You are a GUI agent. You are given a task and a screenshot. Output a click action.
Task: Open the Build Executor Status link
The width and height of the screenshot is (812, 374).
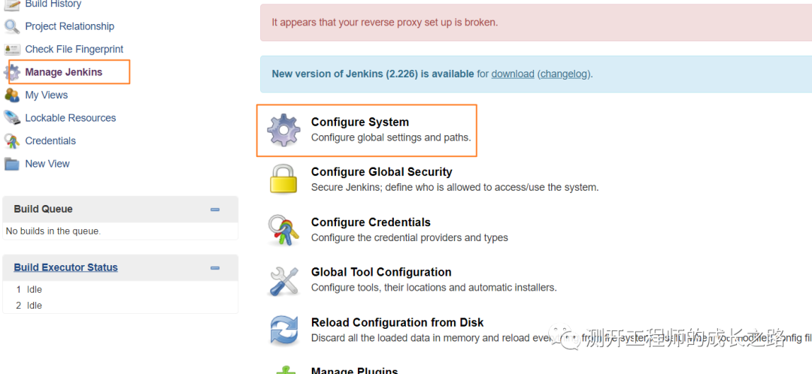click(x=65, y=267)
